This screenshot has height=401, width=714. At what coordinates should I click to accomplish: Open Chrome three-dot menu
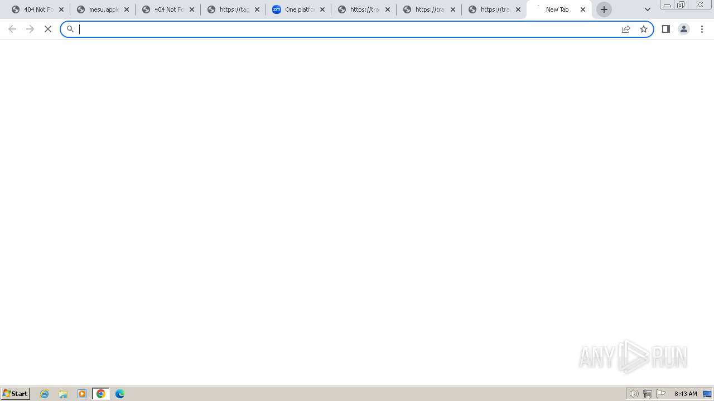(x=702, y=29)
